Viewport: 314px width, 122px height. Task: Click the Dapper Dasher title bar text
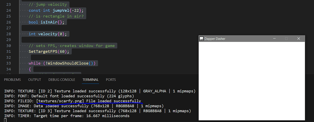215,39
